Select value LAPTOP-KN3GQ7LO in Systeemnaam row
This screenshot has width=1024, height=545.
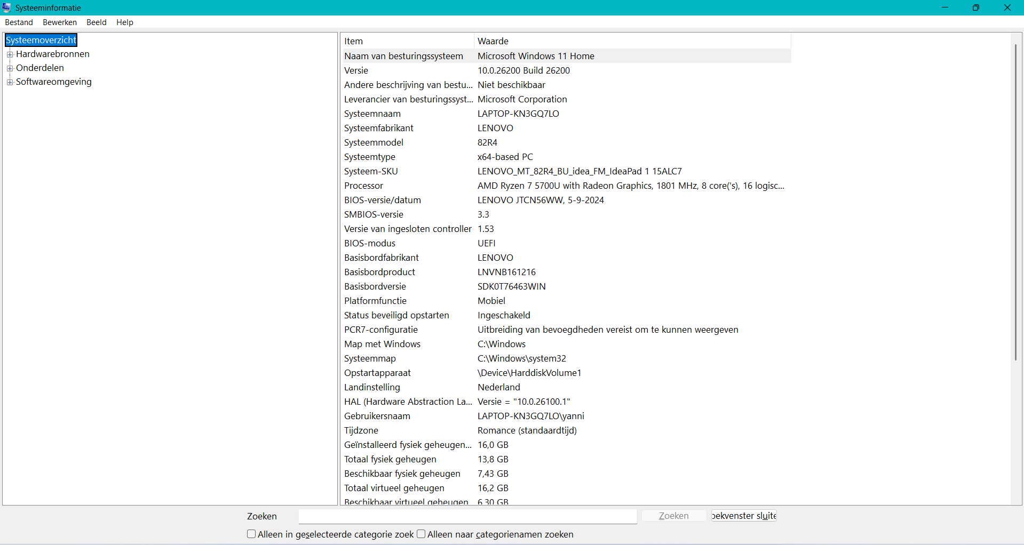518,114
